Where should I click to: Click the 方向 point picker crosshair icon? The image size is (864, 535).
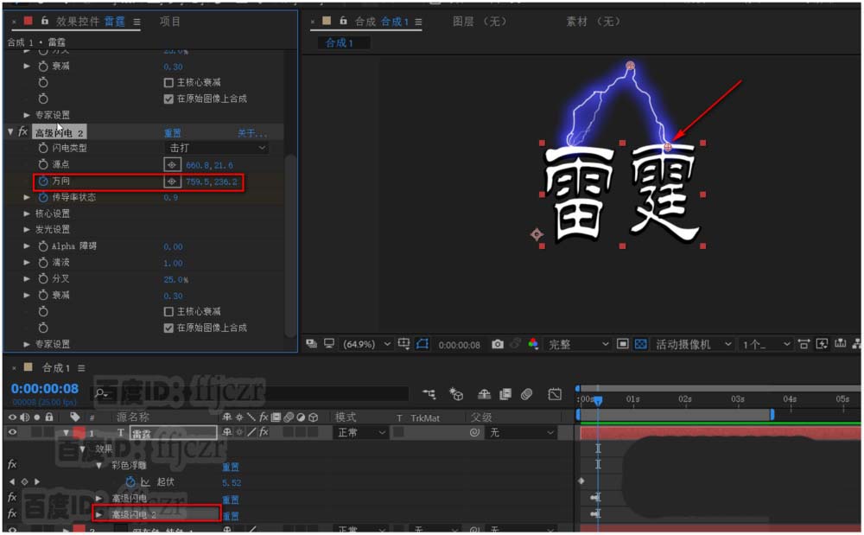pyautogui.click(x=172, y=182)
